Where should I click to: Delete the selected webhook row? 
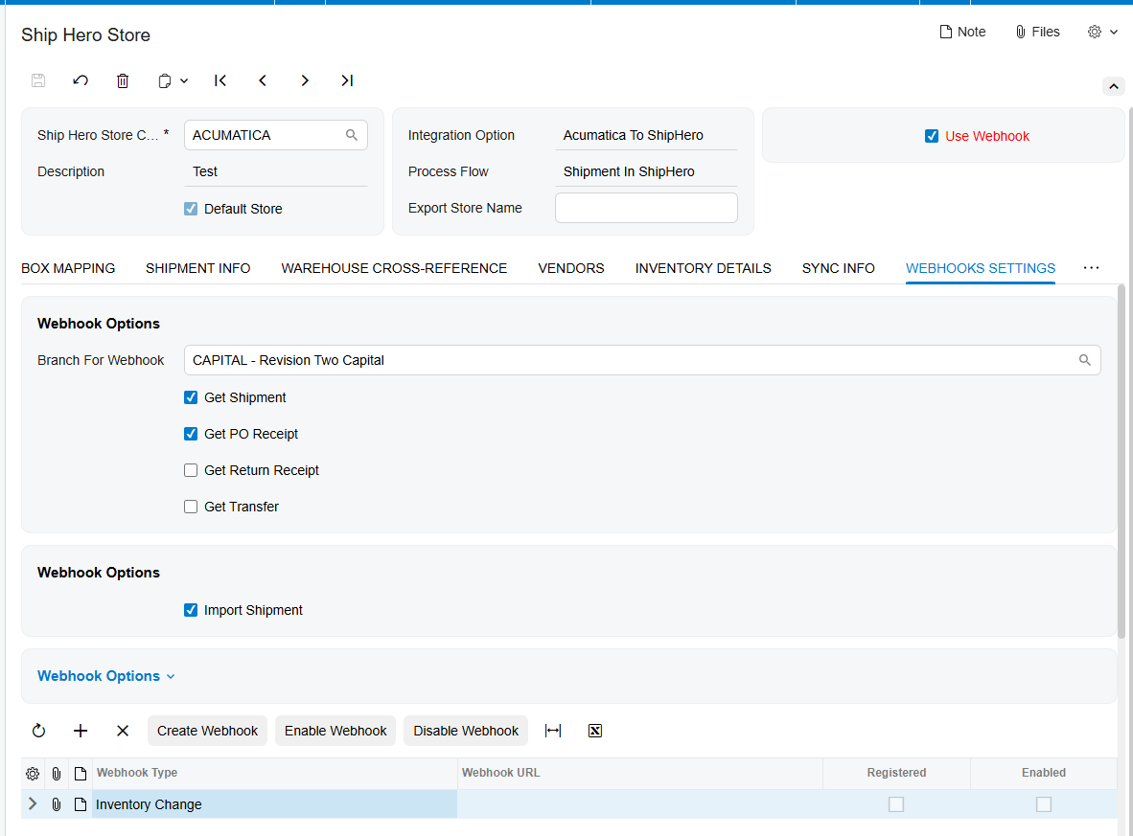click(x=123, y=731)
